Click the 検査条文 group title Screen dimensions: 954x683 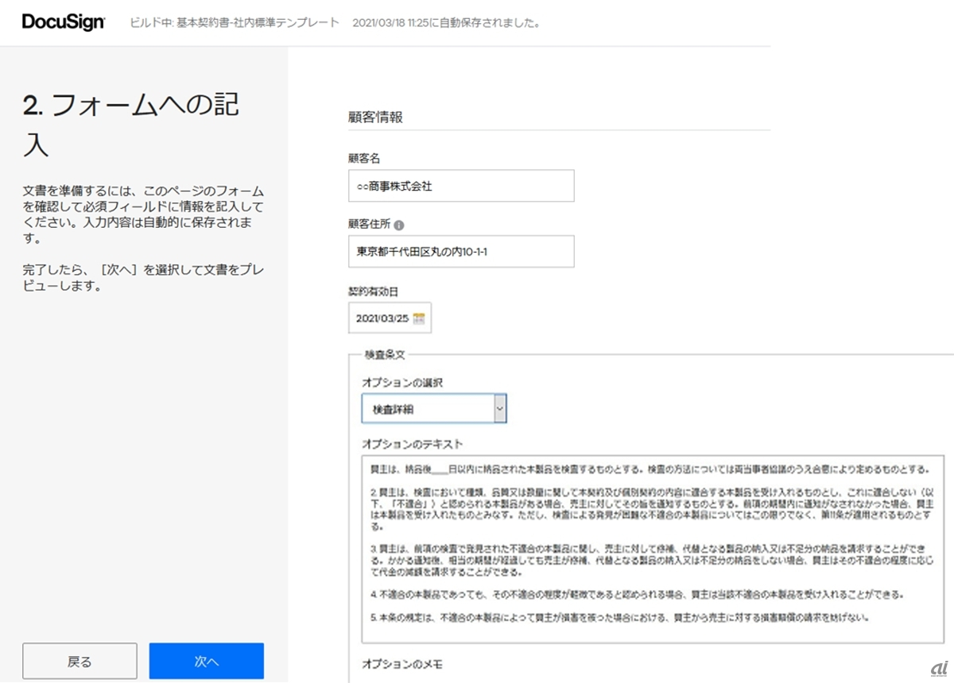[x=384, y=354]
